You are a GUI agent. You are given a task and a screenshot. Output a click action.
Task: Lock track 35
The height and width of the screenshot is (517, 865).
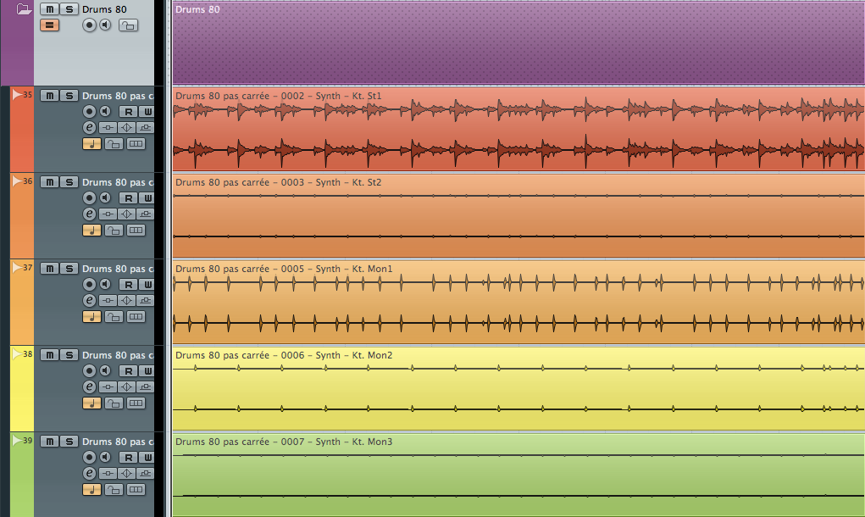(x=114, y=144)
